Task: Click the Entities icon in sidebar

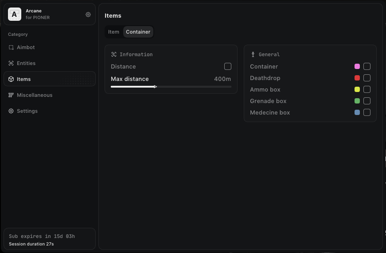Action: (x=11, y=63)
